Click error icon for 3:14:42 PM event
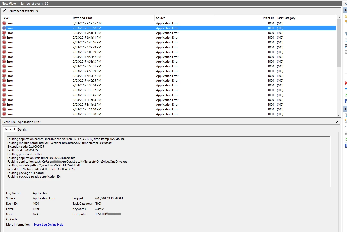Screen dimensions: 347x232 pyautogui.click(x=4, y=104)
